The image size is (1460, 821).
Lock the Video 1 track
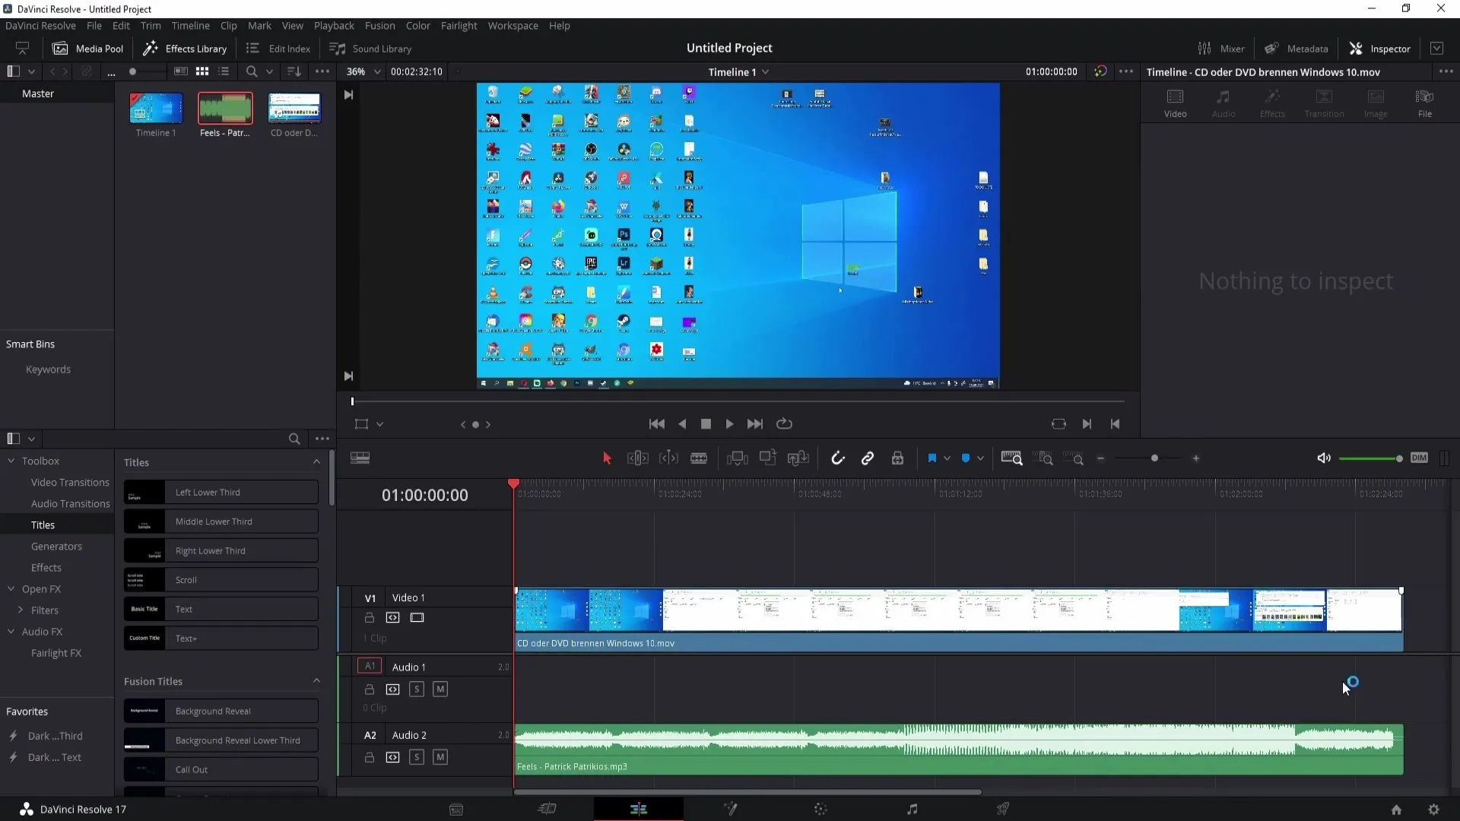[x=370, y=618]
